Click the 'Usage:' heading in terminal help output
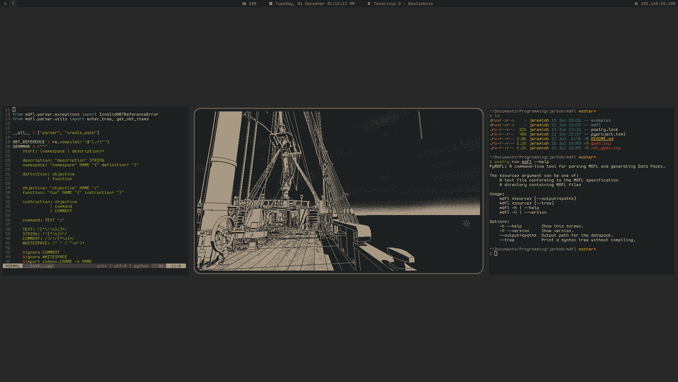This screenshot has width=678, height=382. click(497, 194)
